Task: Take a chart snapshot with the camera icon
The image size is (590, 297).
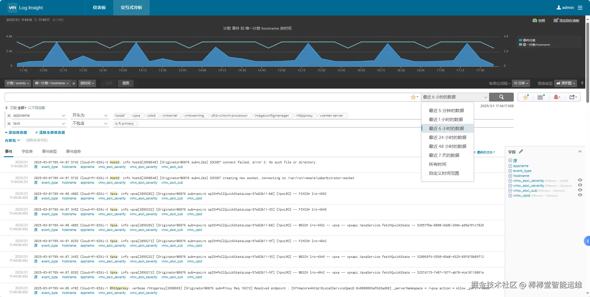Action: [x=535, y=20]
